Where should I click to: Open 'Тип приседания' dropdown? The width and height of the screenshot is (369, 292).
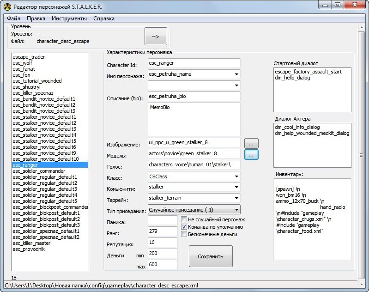pyautogui.click(x=236, y=209)
